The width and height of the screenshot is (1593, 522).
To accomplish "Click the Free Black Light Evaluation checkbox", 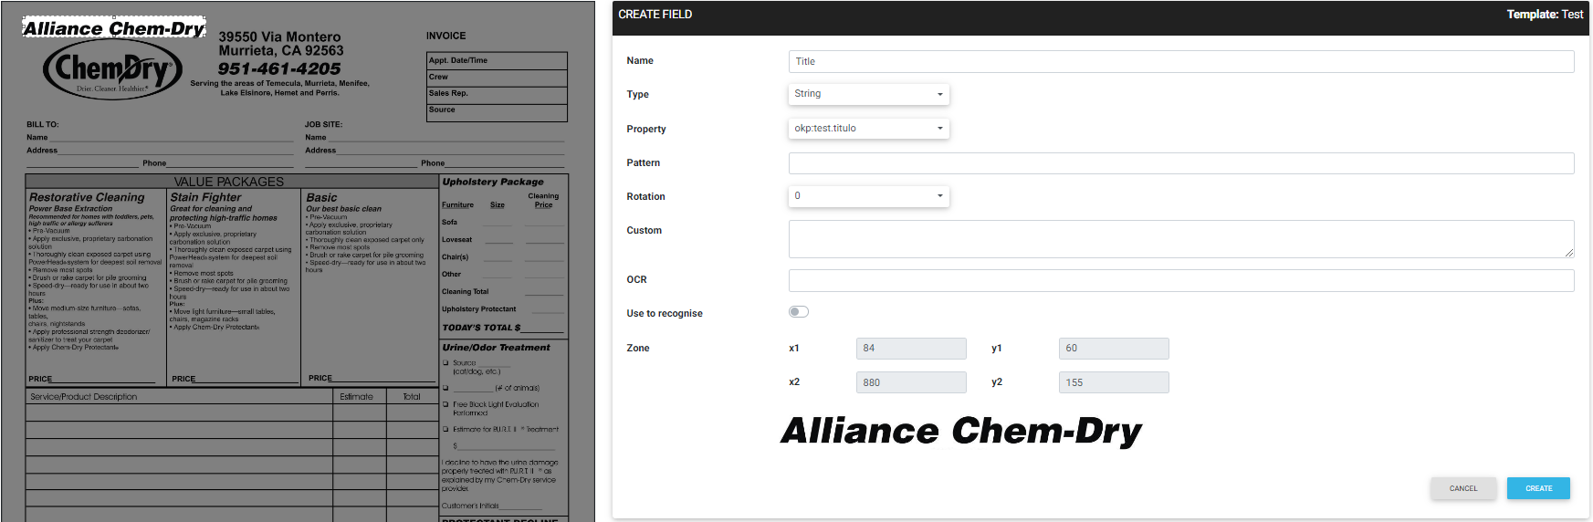I will 445,404.
